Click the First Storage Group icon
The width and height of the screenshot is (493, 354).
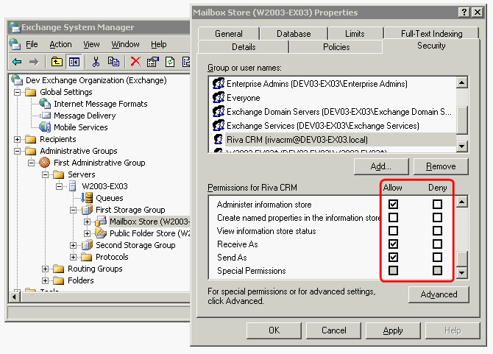point(87,210)
